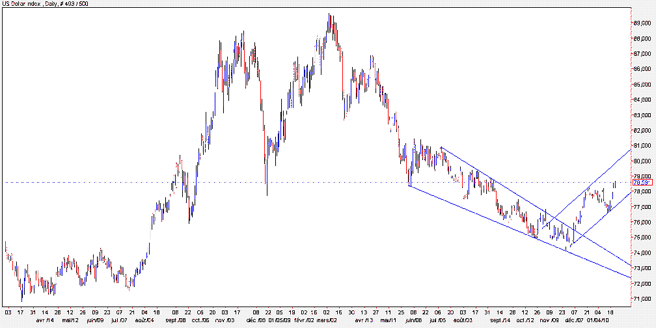Select the 71,000 price axis label

643,299
